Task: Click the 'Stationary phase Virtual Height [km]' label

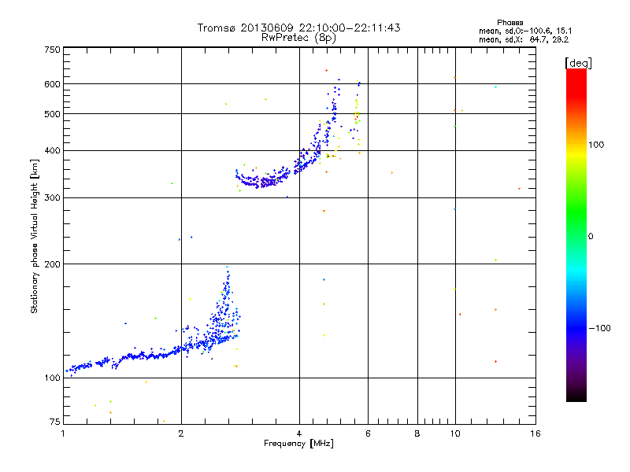Action: [35, 237]
